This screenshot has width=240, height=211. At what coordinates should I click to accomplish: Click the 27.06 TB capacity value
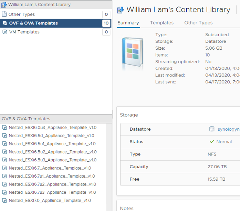217,167
